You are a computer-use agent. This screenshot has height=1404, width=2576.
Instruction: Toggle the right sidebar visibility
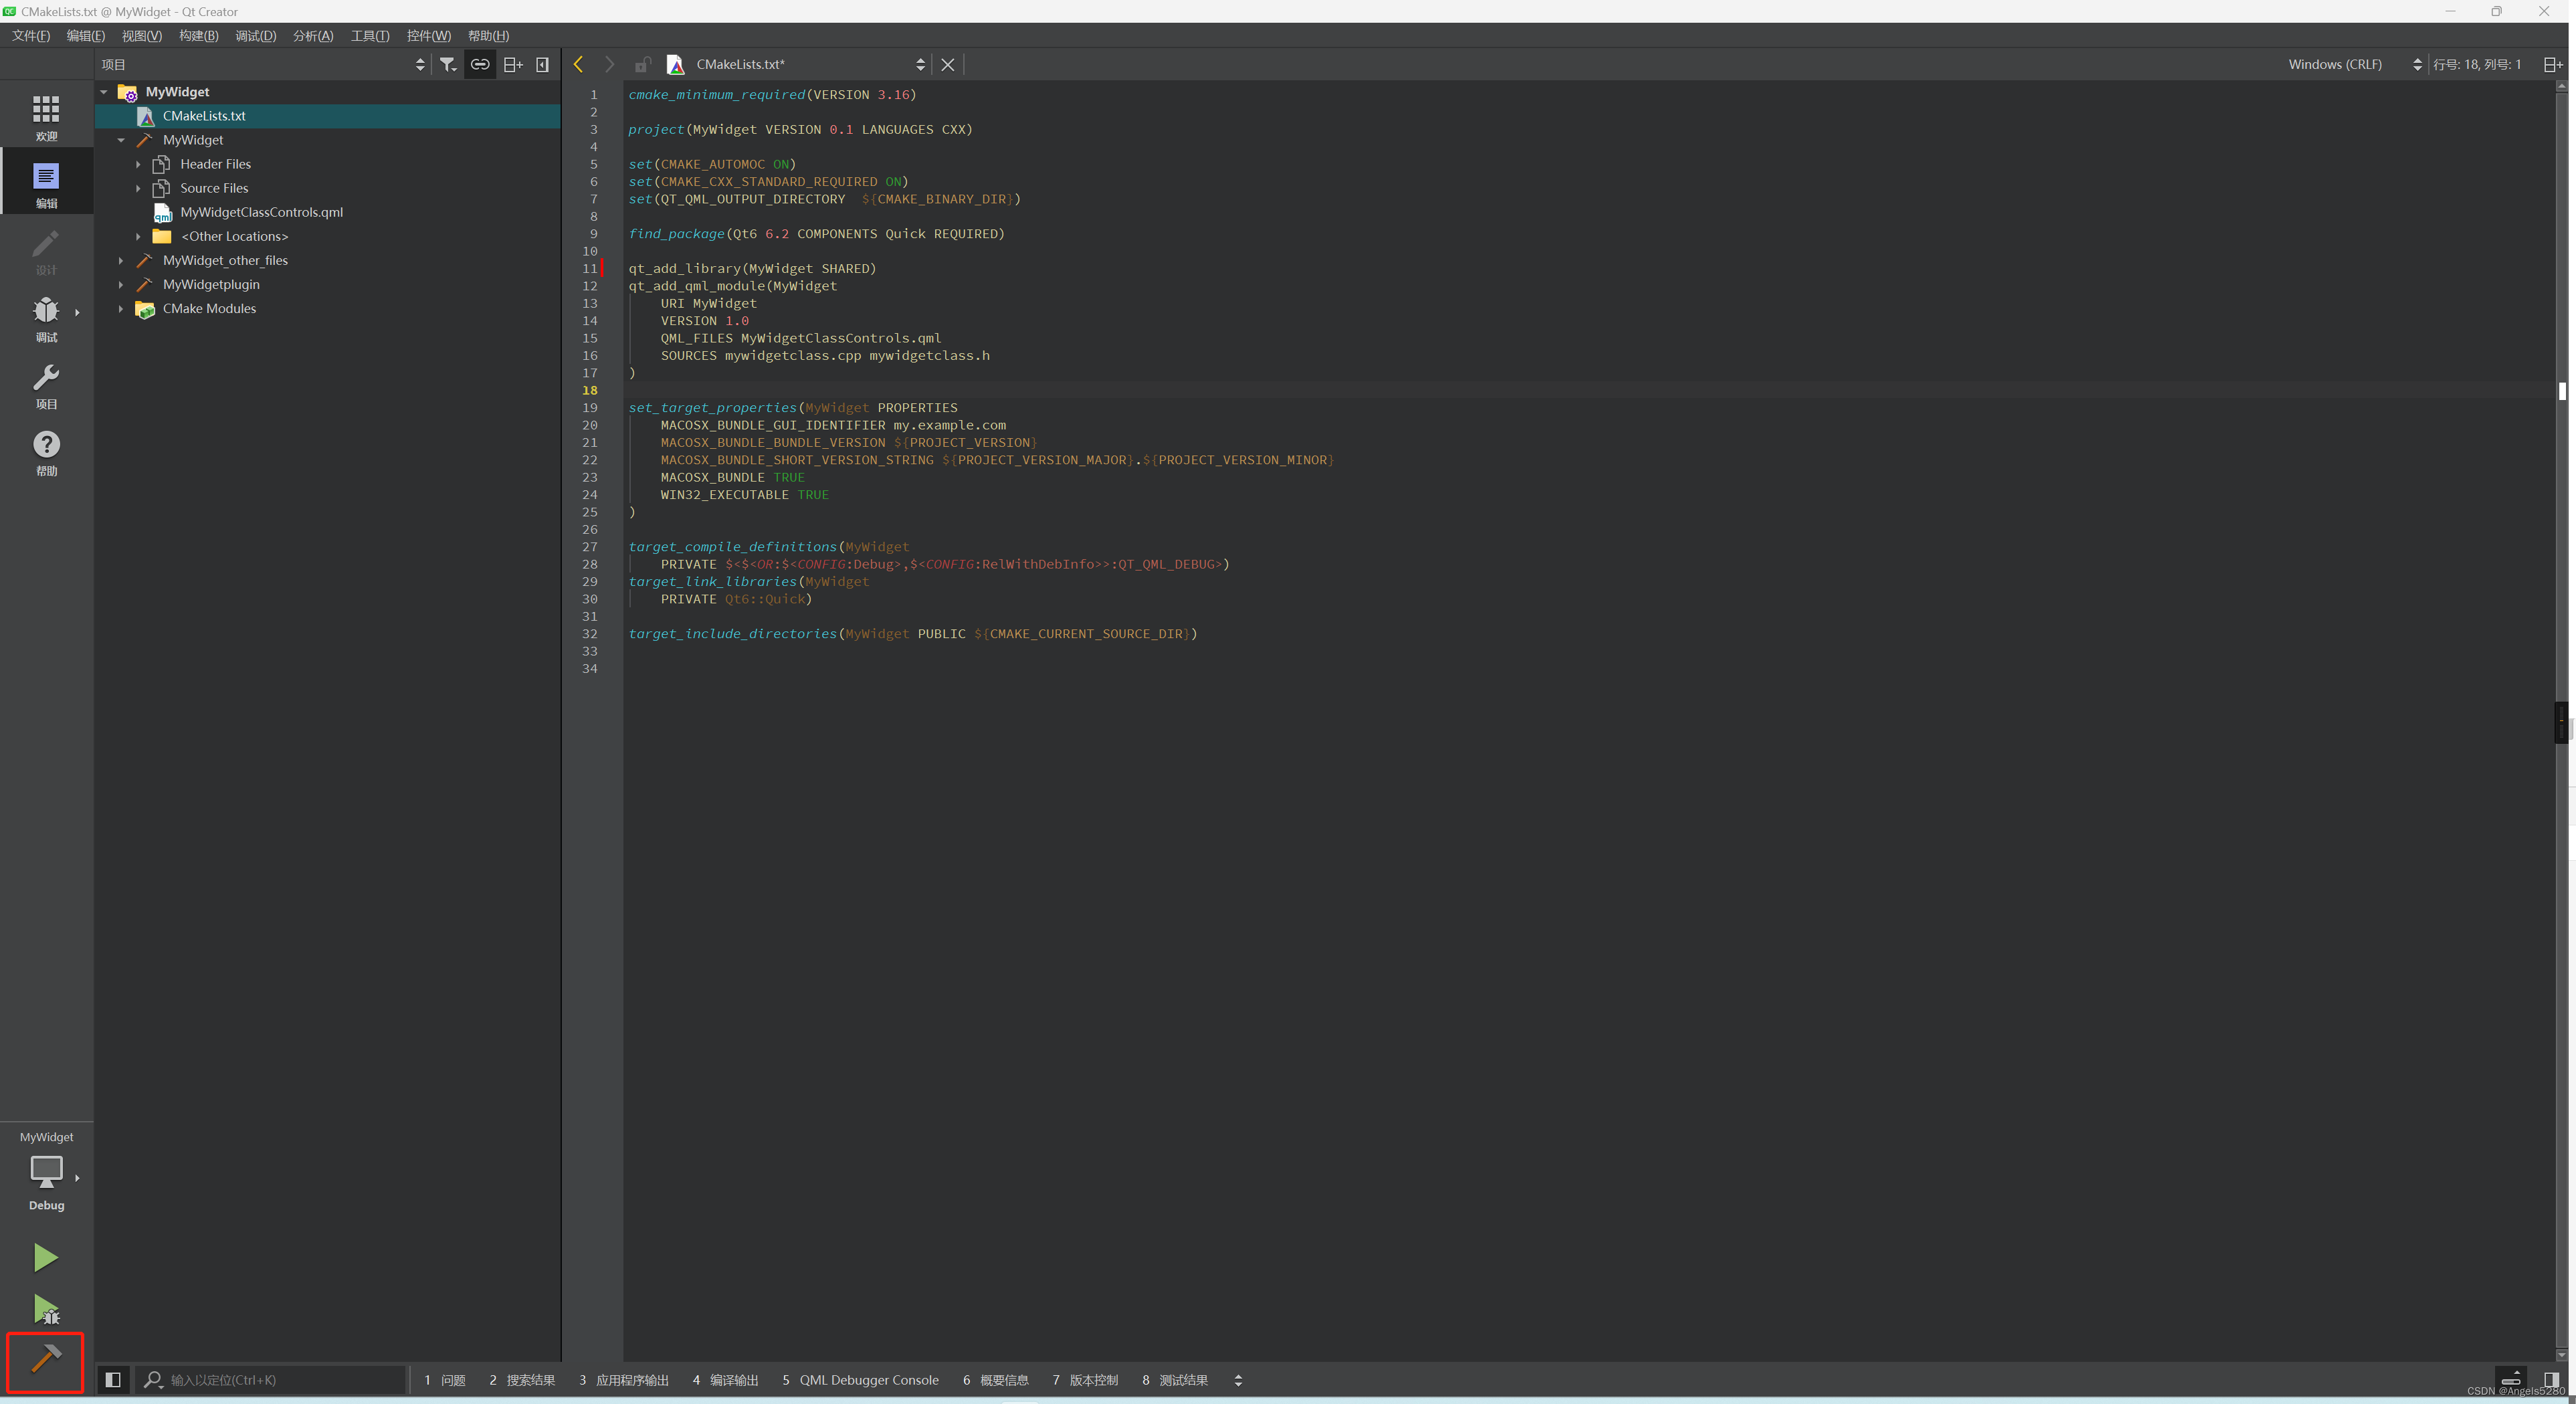click(2551, 1380)
